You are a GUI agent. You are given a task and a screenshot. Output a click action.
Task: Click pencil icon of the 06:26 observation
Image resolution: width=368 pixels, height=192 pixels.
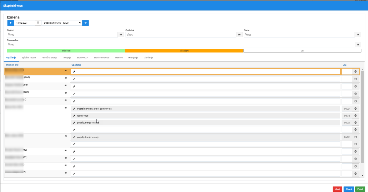tap(74, 123)
